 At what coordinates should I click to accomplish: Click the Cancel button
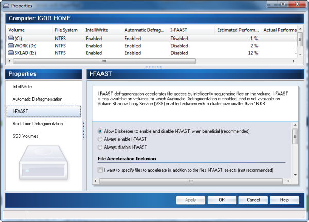[x=253, y=200]
